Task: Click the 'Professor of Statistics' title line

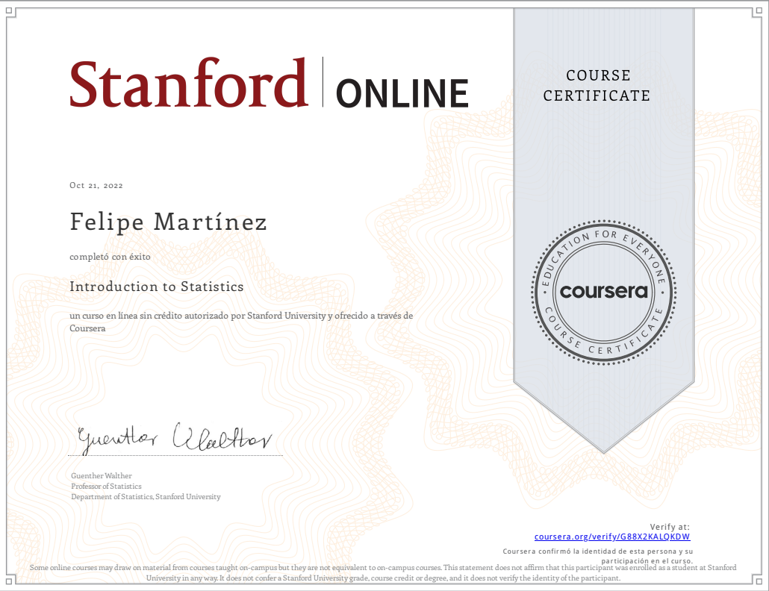Action: click(x=106, y=487)
